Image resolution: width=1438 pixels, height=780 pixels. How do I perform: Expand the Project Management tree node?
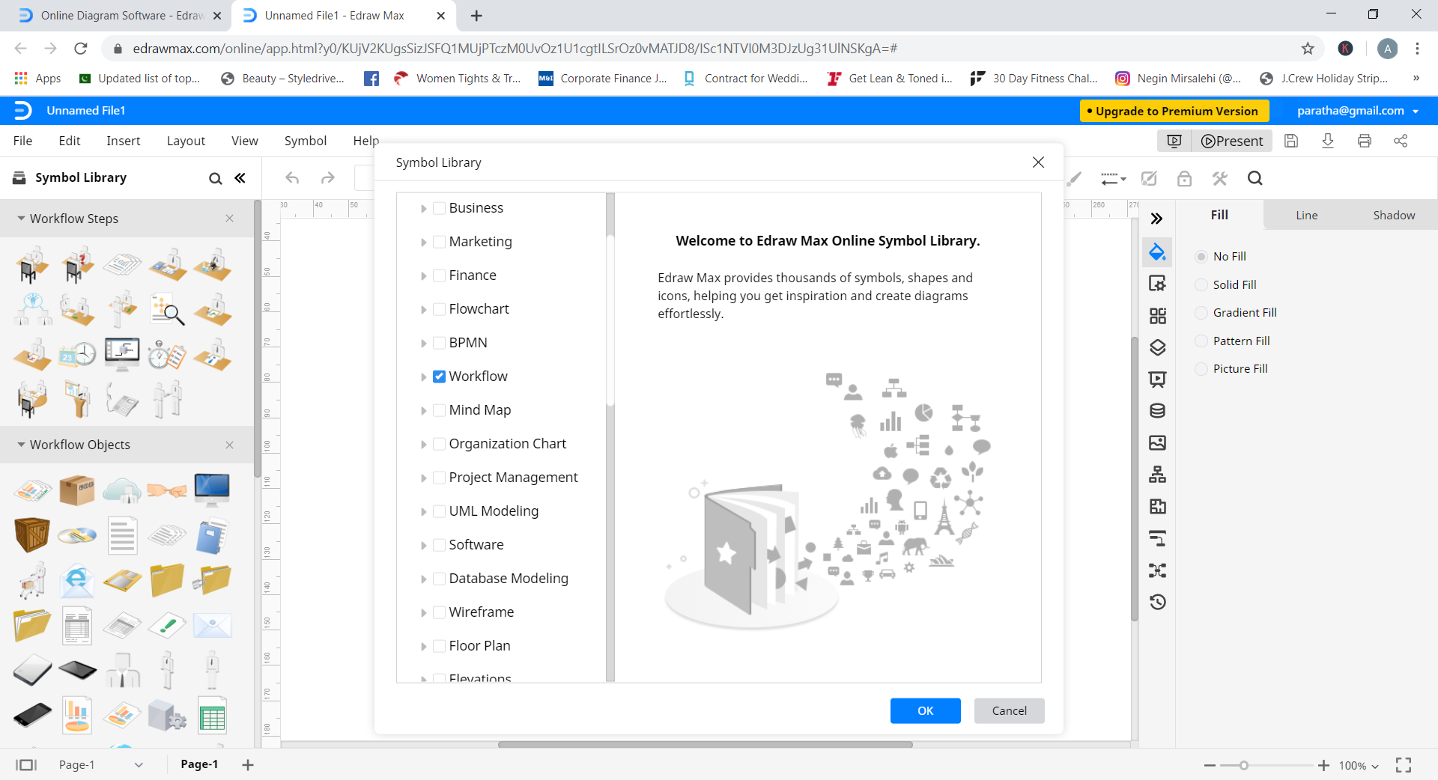pyautogui.click(x=423, y=478)
